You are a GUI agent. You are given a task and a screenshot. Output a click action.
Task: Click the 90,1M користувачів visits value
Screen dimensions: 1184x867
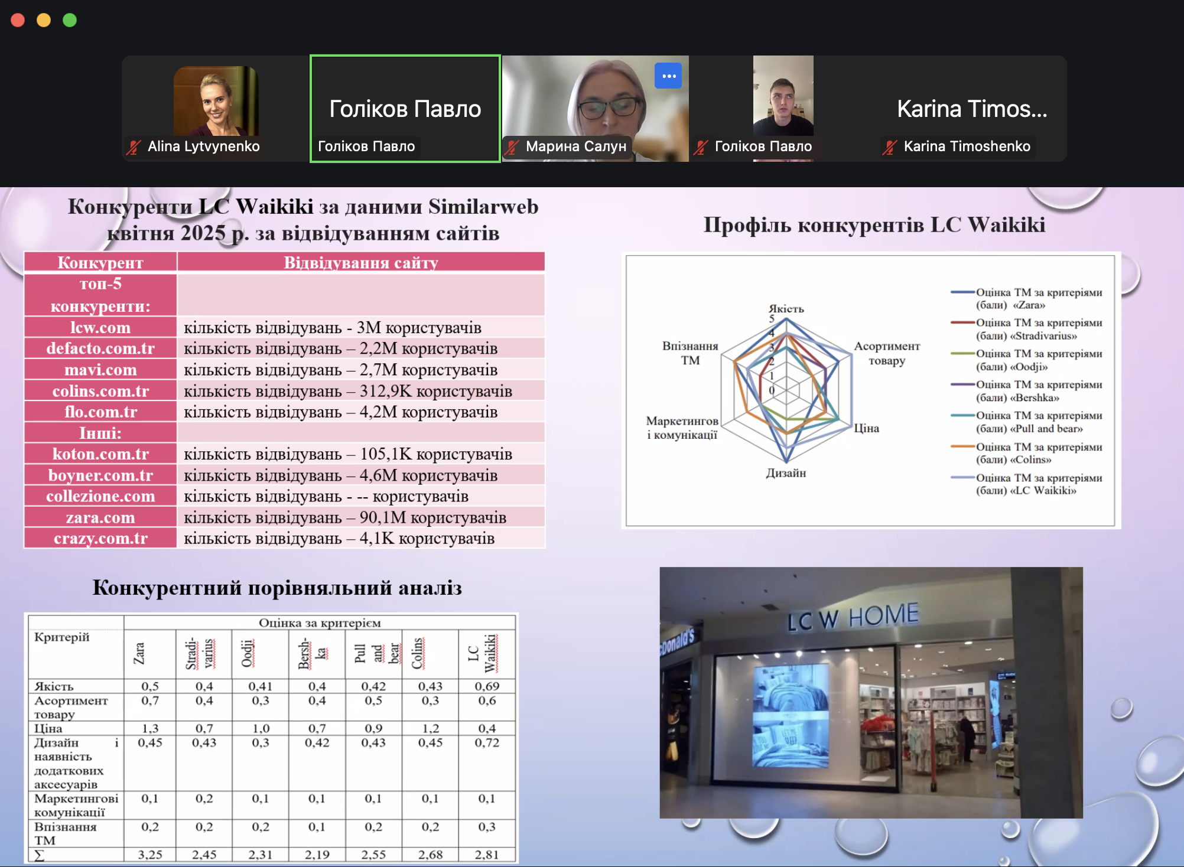pos(432,517)
